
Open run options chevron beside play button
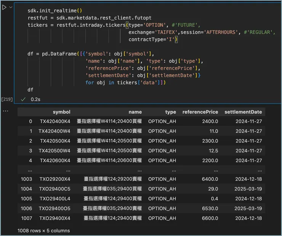point(11,7)
